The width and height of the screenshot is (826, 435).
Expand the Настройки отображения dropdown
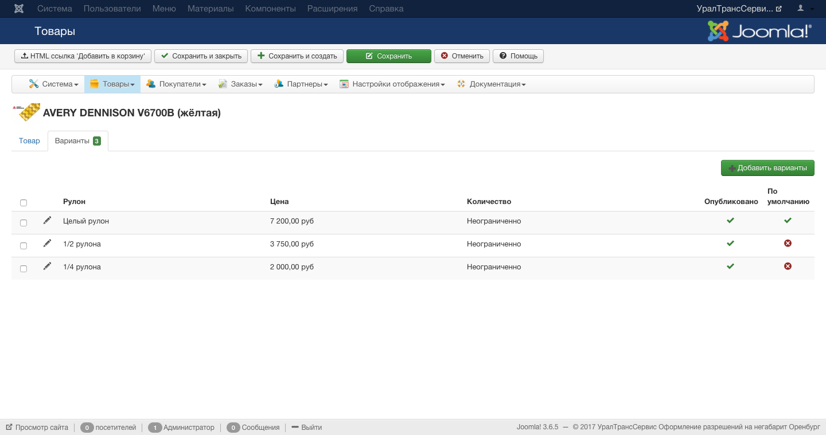click(x=392, y=84)
